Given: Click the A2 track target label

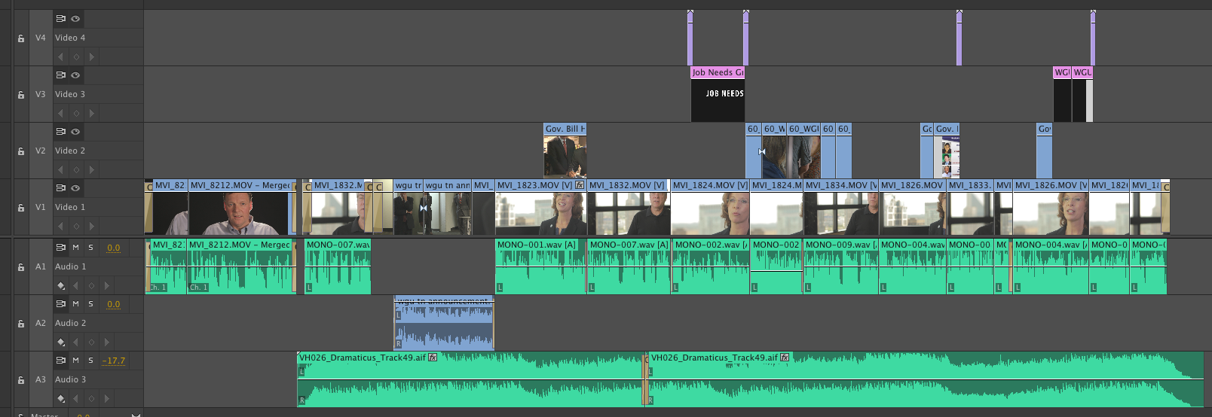Looking at the screenshot, I should [x=41, y=323].
